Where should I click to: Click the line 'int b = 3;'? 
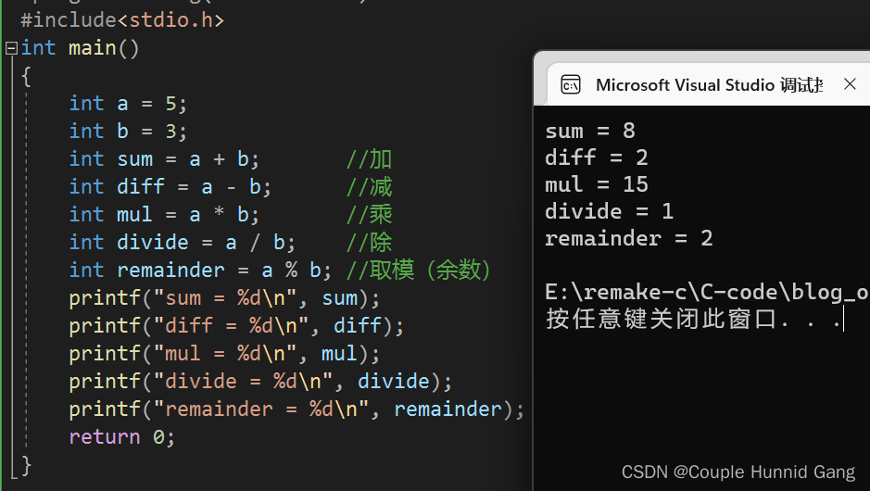tap(128, 132)
